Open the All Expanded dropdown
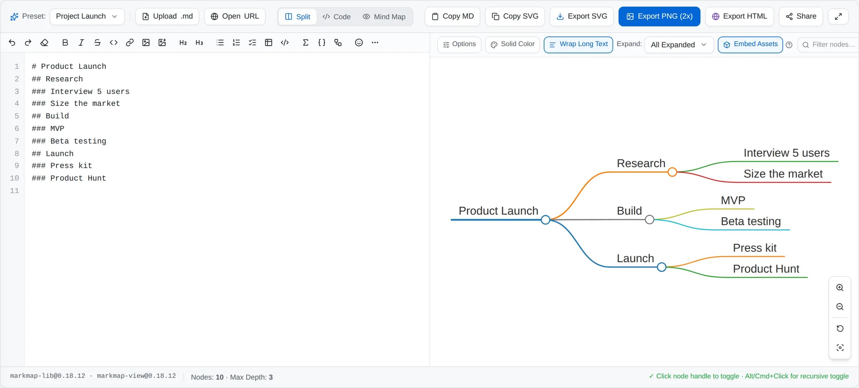859x388 pixels. 679,45
